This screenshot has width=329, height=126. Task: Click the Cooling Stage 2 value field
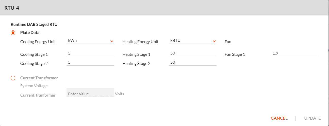tap(90, 62)
